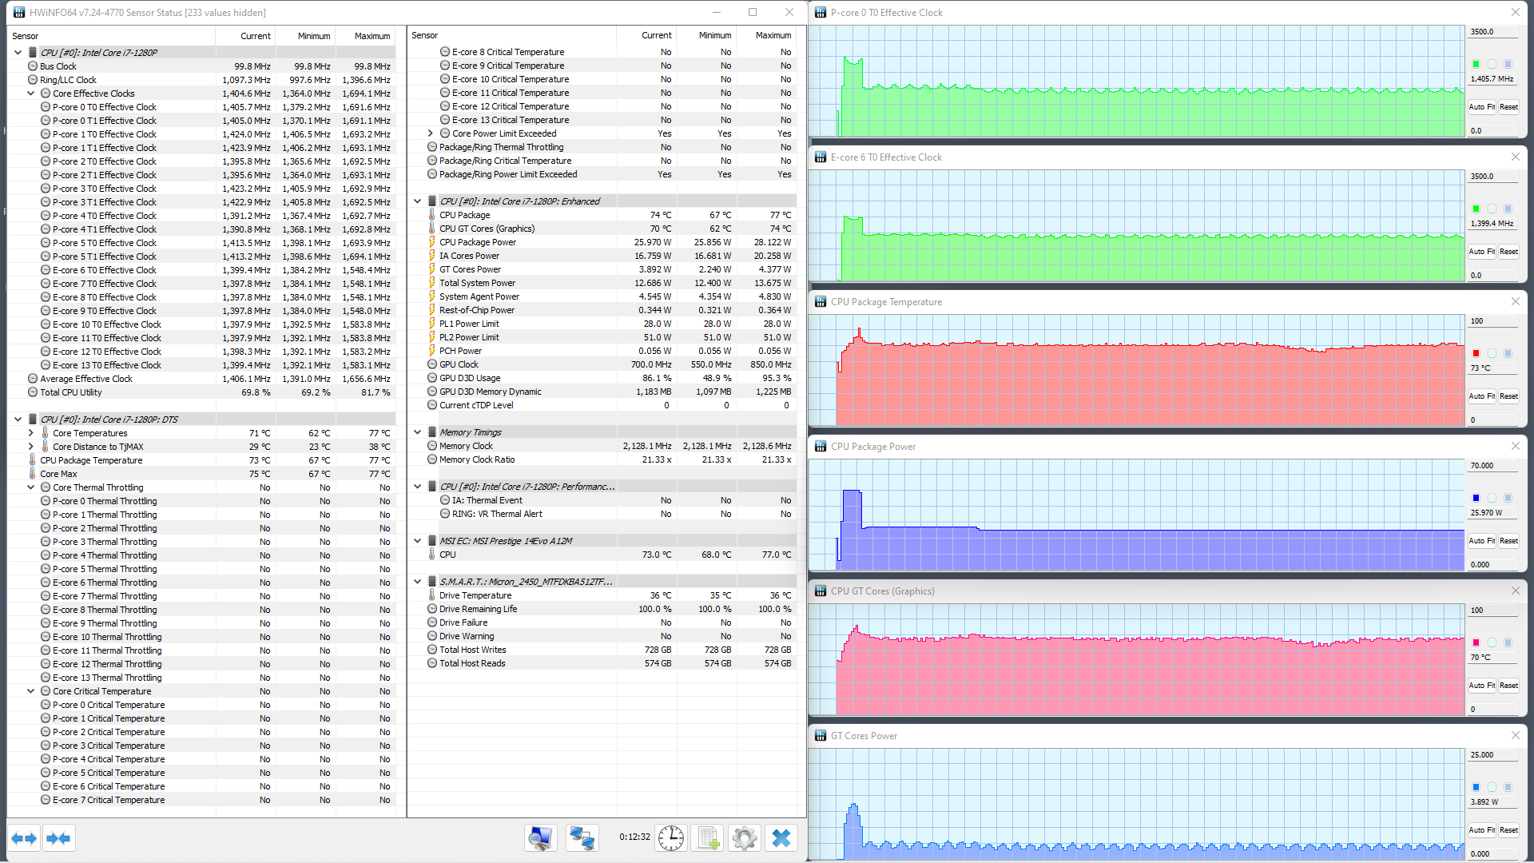Viewport: 1534px width, 863px height.
Task: Expand Core Power Limit Exceeded row
Action: 431,133
